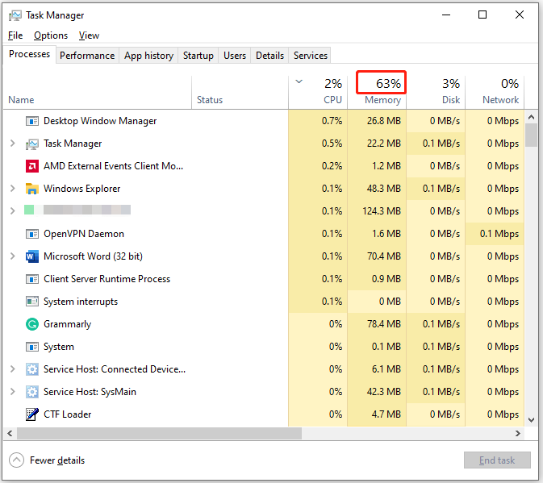Click the sort chevron above CPU column

pyautogui.click(x=299, y=81)
